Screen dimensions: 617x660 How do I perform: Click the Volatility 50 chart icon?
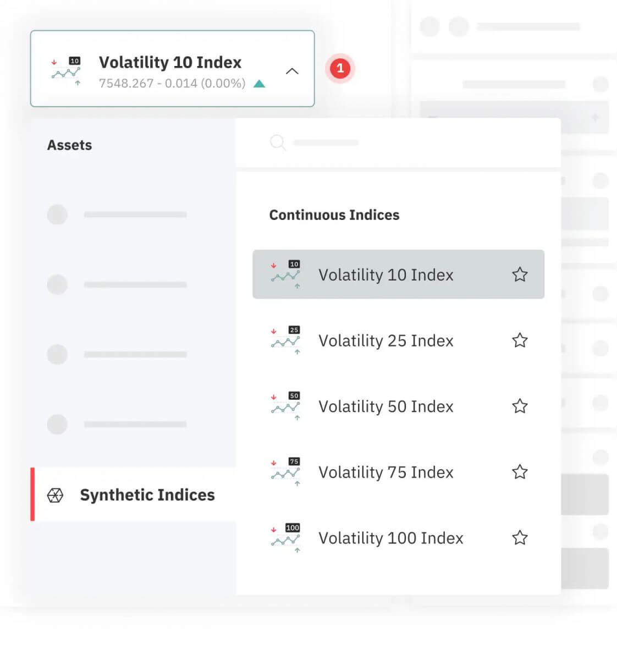285,406
